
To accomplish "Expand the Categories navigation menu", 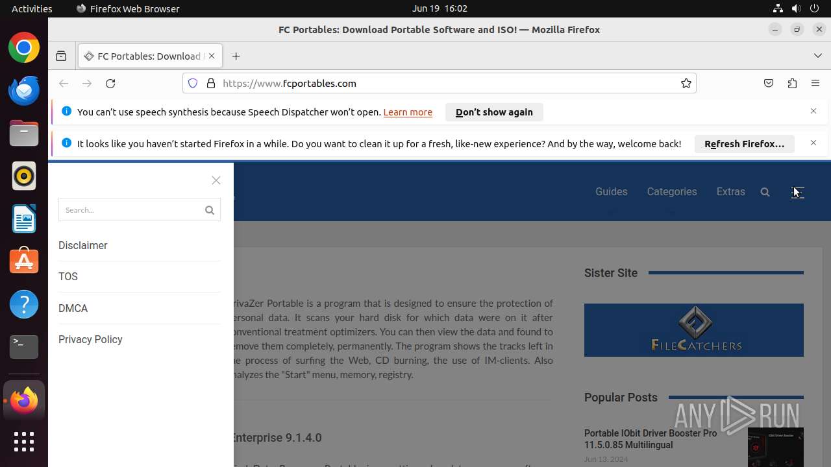I will [x=672, y=192].
